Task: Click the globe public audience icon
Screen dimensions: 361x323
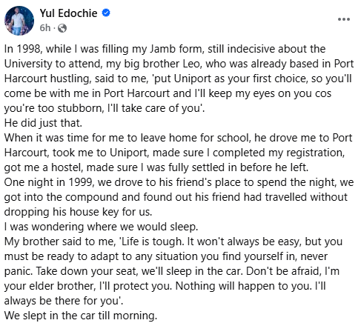Action: (62, 28)
